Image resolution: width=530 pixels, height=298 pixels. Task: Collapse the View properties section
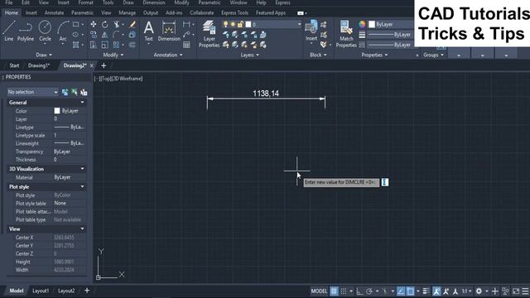coord(82,228)
